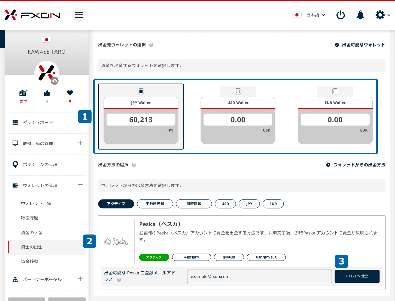Select the JPY Wallet checkbox
This screenshot has height=301, width=395.
pos(141,91)
